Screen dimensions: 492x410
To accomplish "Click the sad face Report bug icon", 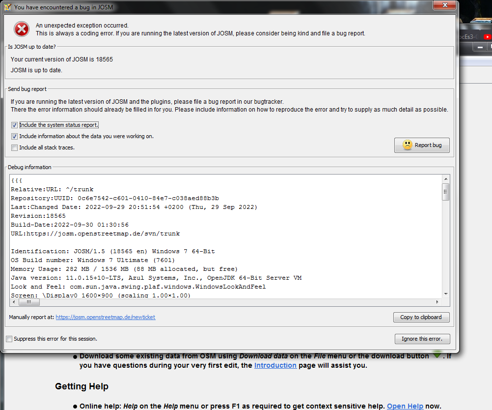I will point(408,145).
